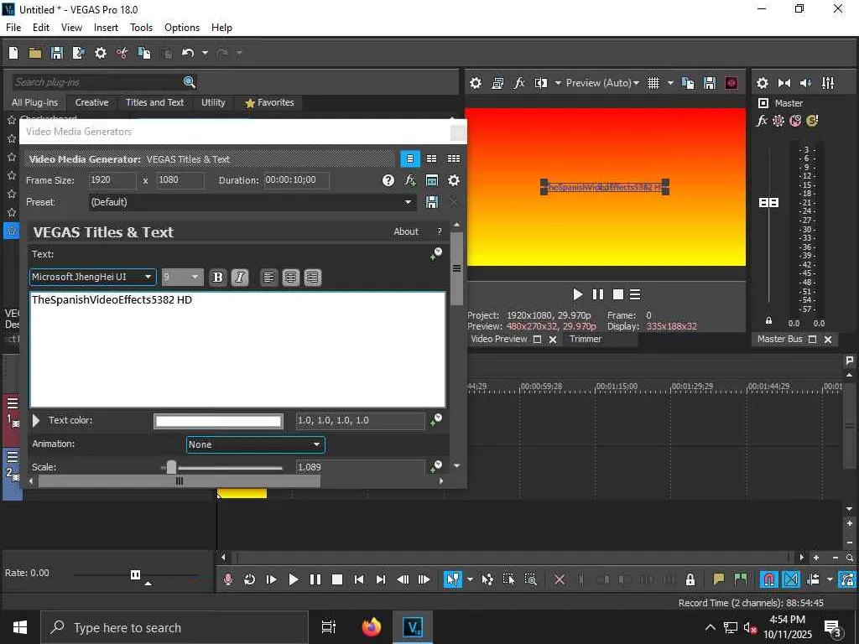Switch generator to two-column view
The height and width of the screenshot is (644, 859).
432,158
